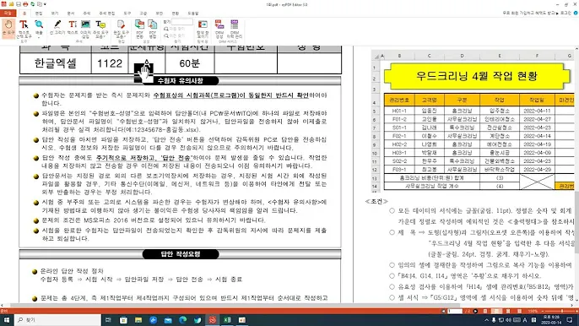Open the notification center icon

point(571,320)
